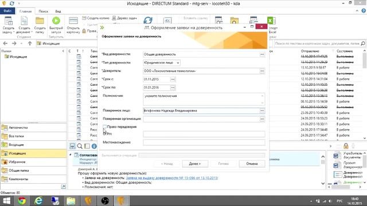
Task: Open Вид доверенности lookup ellipsis button
Action: point(262,54)
